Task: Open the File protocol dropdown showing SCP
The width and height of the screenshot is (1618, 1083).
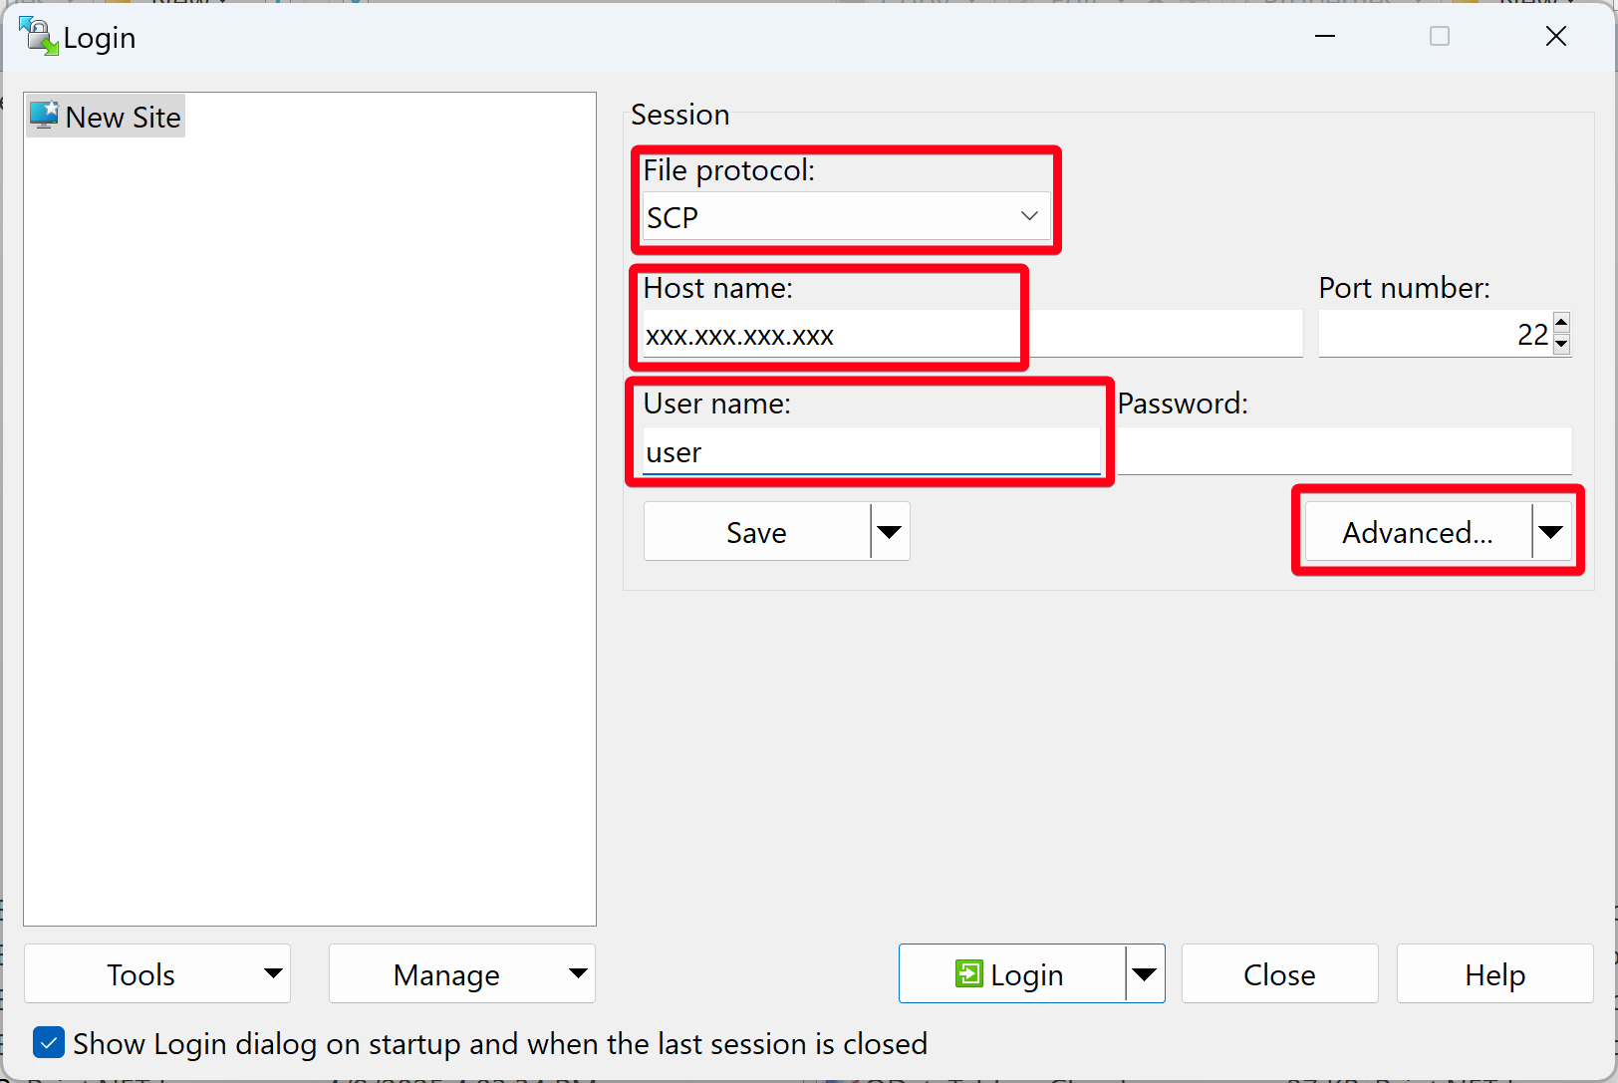Action: 1028,216
